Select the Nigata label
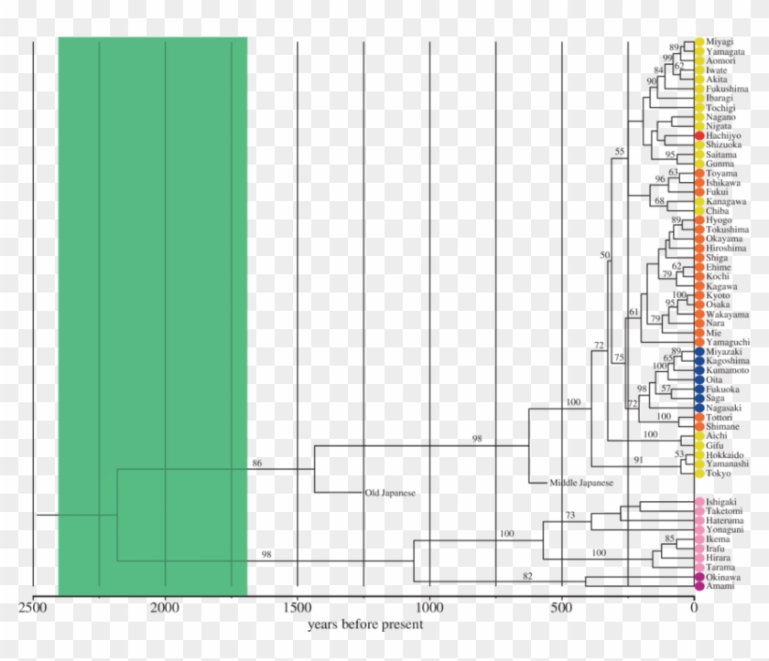Viewport: 769px width, 661px height. pos(719,126)
